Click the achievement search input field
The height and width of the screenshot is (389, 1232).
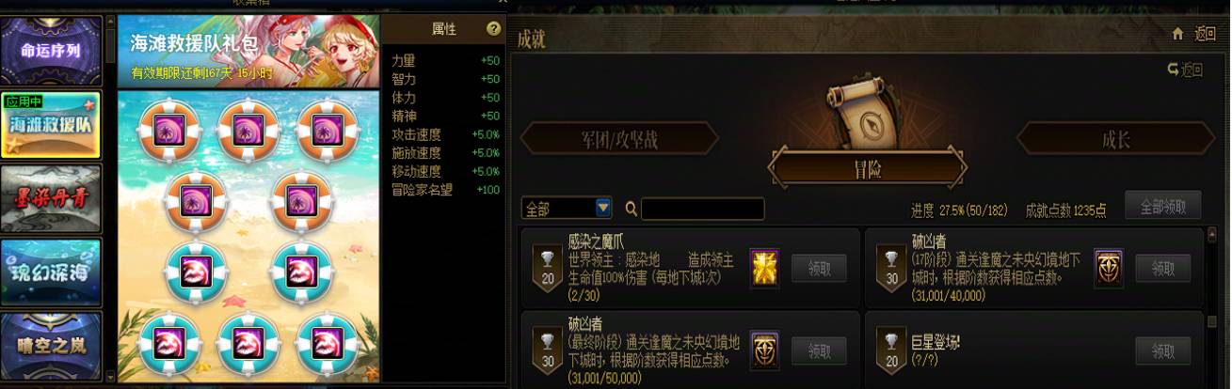(702, 209)
